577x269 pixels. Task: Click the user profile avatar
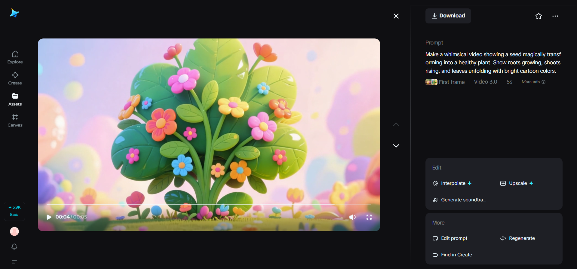point(14,231)
